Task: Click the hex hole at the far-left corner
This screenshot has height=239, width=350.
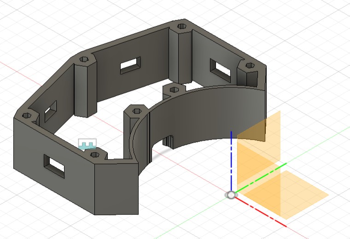Action: click(26, 115)
